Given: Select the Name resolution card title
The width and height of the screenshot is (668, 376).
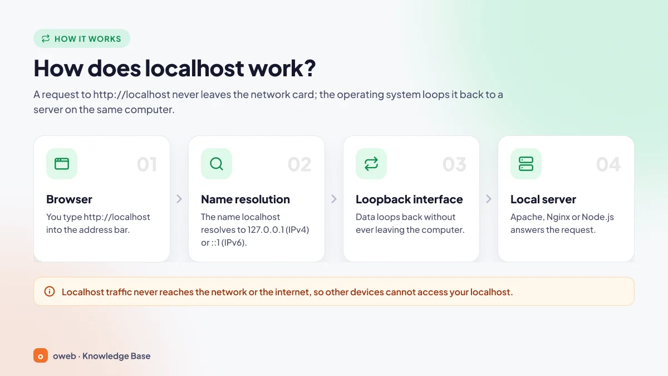Looking at the screenshot, I should 245,199.
